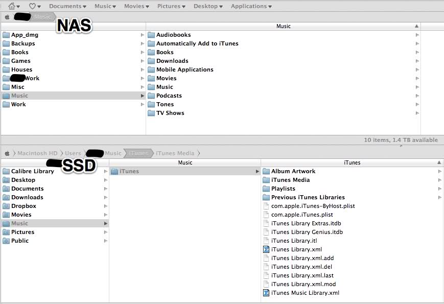444x304 pixels.
Task: Select the Mobile Applications folder icon
Action: coord(151,69)
